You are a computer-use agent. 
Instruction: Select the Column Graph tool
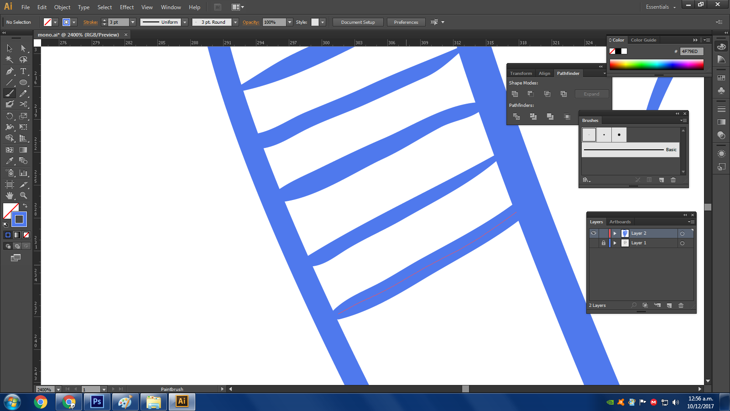(23, 173)
